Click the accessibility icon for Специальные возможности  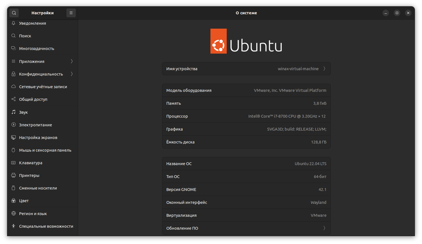pyautogui.click(x=13, y=226)
